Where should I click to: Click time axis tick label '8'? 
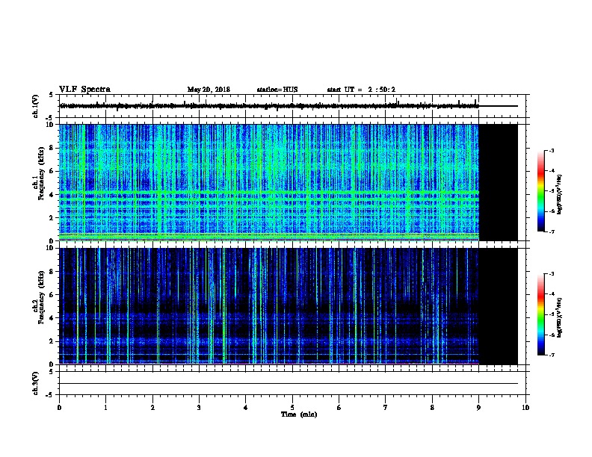pyautogui.click(x=432, y=408)
